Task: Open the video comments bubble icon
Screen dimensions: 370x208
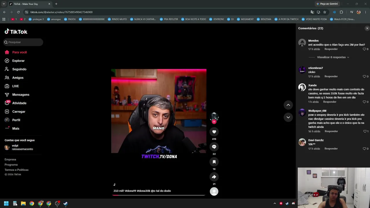Action: pyautogui.click(x=214, y=147)
